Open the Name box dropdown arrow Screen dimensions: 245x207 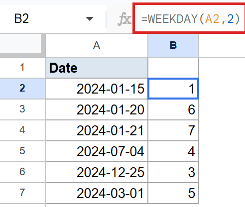point(90,19)
